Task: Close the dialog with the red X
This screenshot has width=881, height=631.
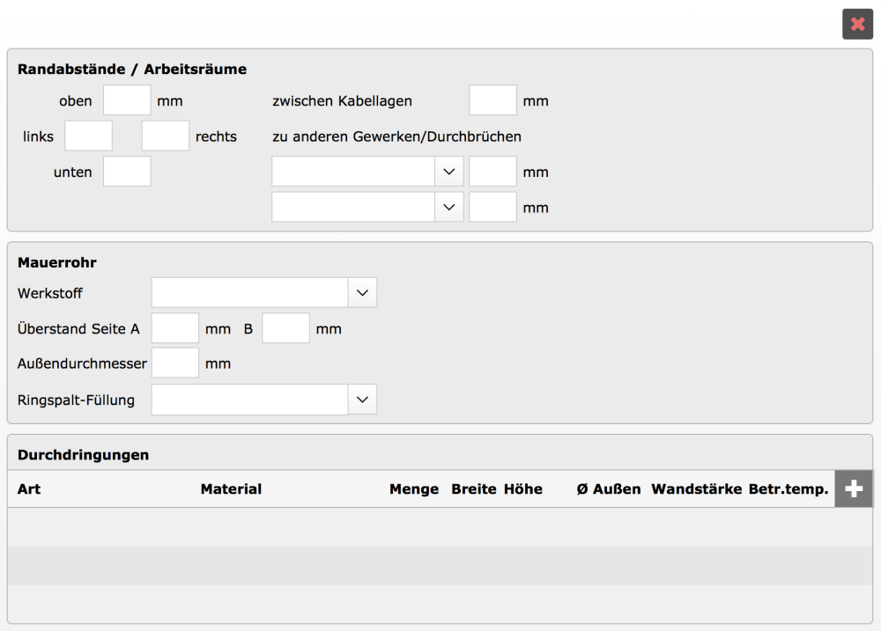Action: [857, 24]
